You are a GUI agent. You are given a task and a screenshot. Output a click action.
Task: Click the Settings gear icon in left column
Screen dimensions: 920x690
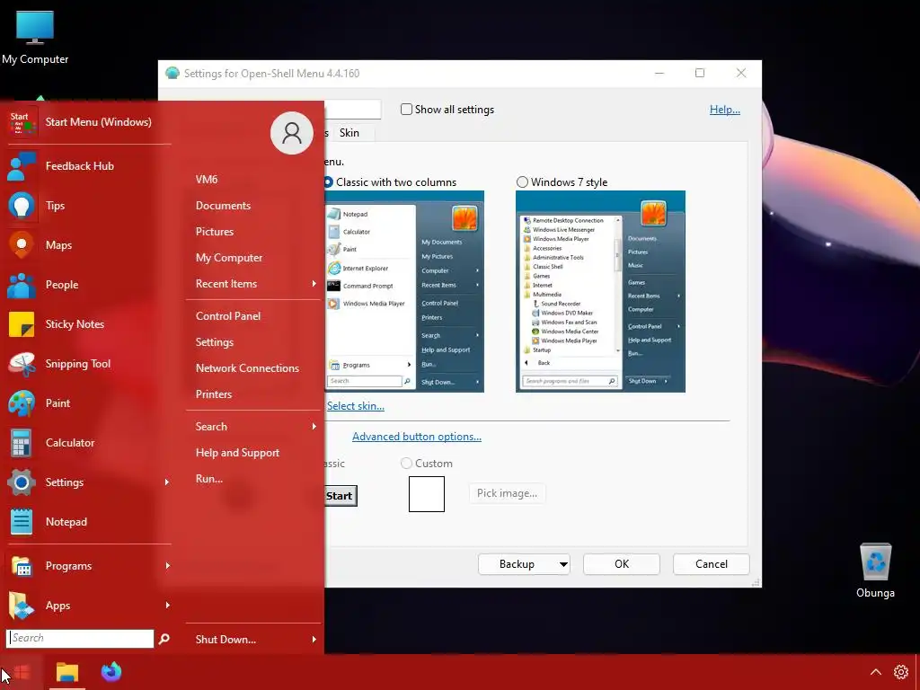(22, 482)
